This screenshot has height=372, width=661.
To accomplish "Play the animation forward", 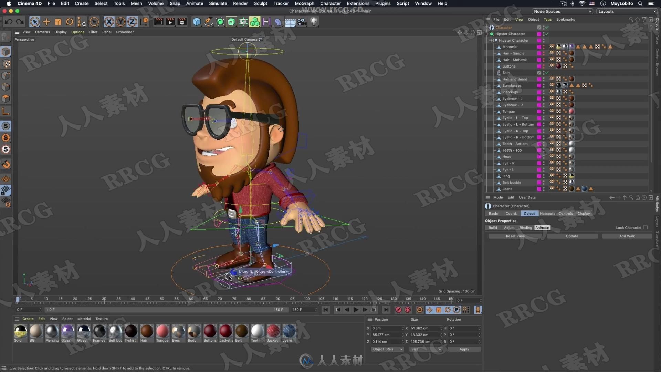I will (x=356, y=310).
